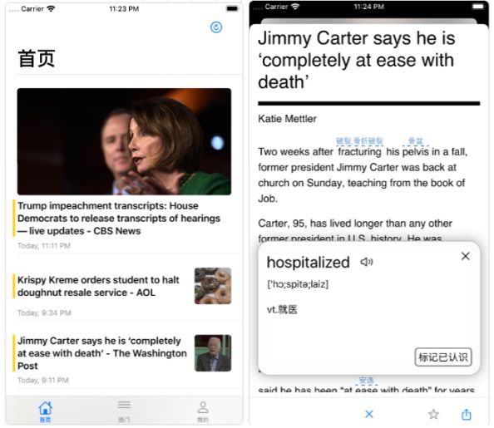Tap the definition vt.就医
Screen dimensions: 494x428
point(282,310)
